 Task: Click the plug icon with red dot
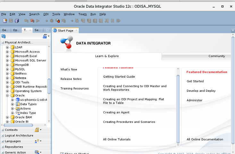[x=58, y=21]
